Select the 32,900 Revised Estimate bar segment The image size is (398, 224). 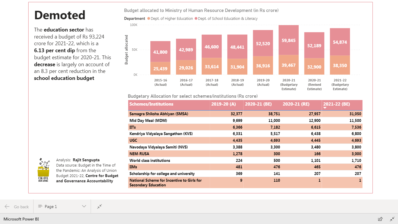314,66
